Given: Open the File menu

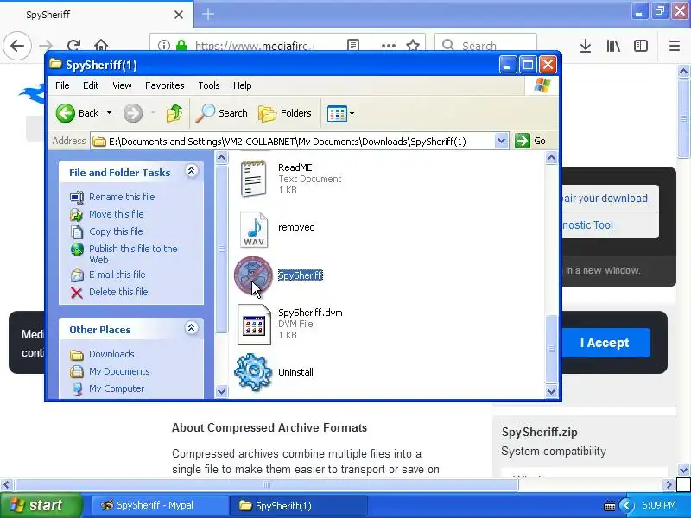Looking at the screenshot, I should click(x=62, y=85).
